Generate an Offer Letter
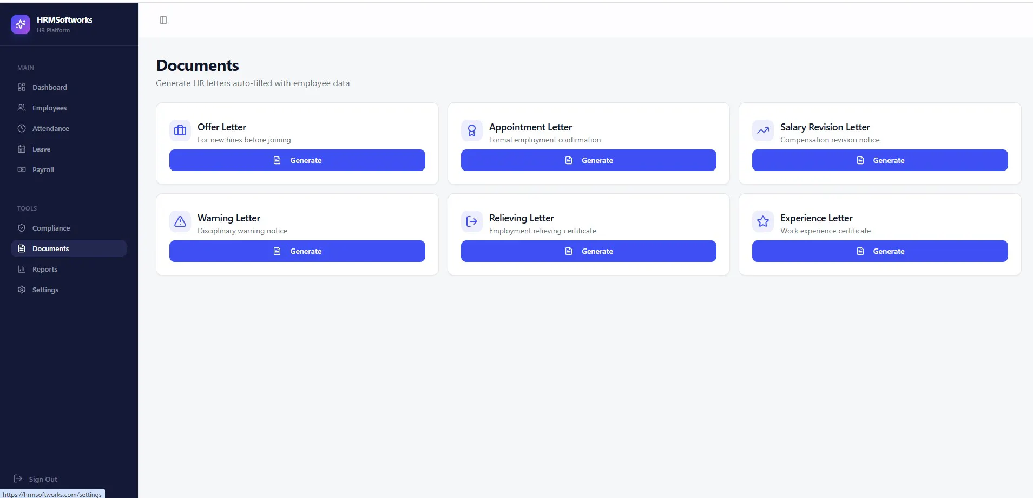 tap(297, 160)
